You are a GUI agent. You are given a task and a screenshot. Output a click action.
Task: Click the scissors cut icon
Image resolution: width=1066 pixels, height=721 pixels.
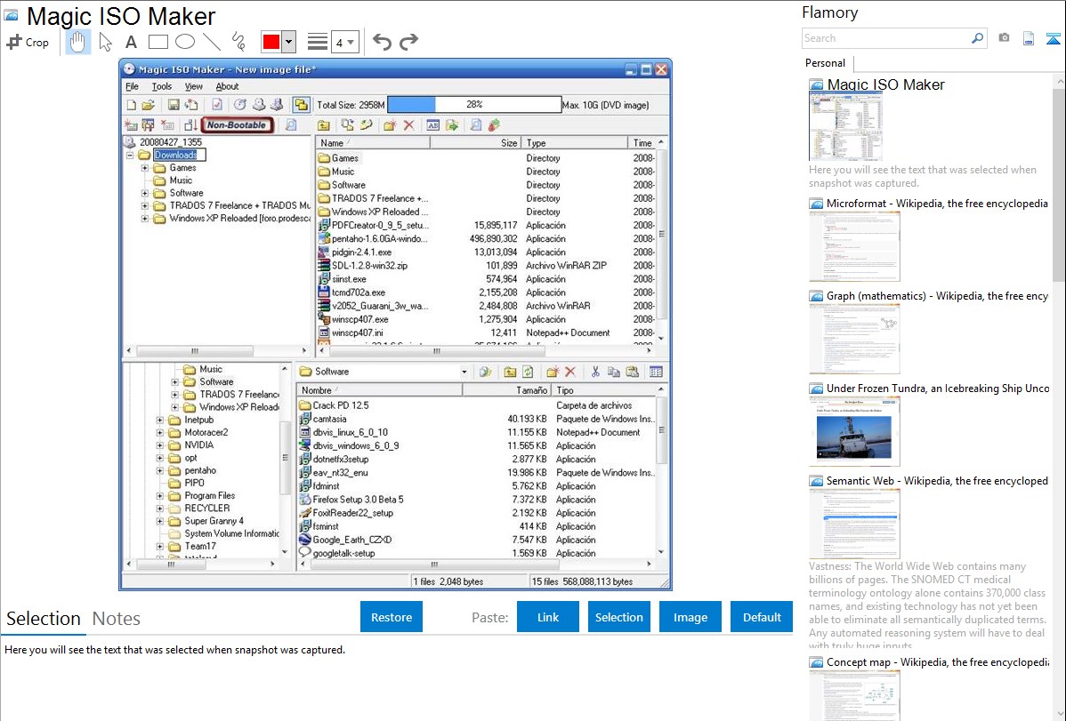click(x=595, y=372)
